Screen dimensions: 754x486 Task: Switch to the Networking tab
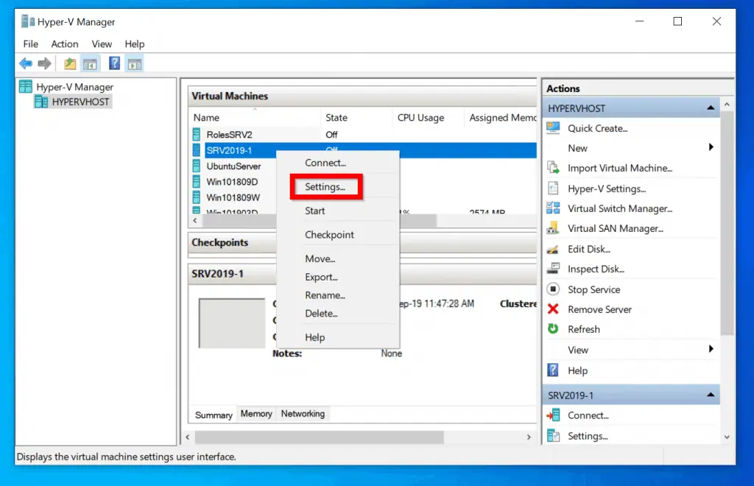coord(303,414)
